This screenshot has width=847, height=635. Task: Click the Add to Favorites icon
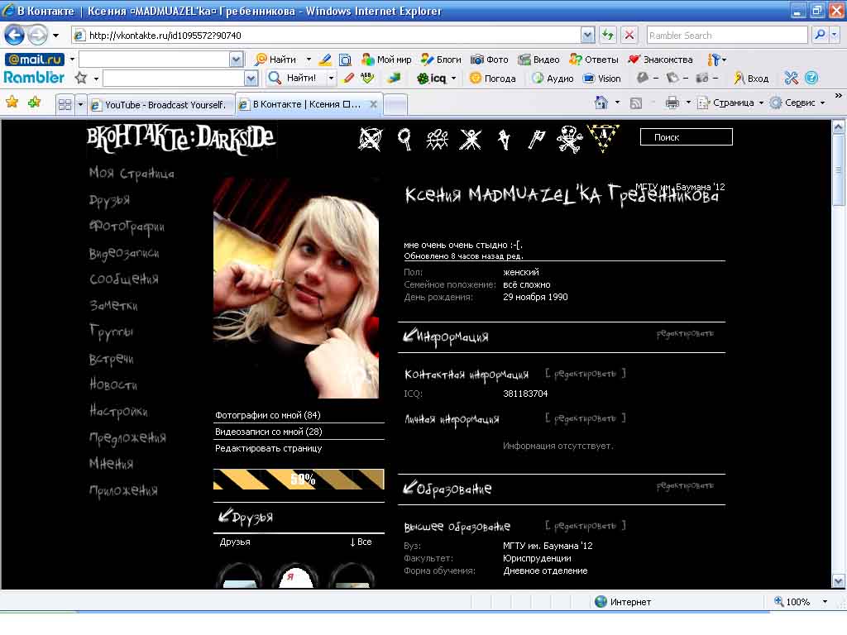pos(34,102)
